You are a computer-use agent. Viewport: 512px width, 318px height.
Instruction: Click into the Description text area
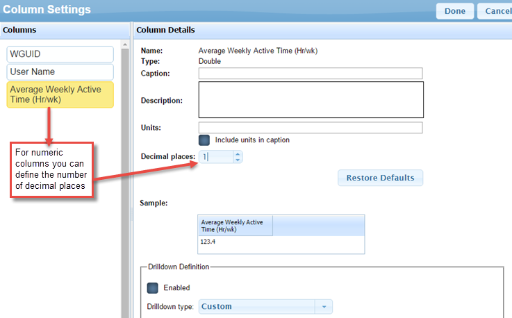click(x=311, y=99)
